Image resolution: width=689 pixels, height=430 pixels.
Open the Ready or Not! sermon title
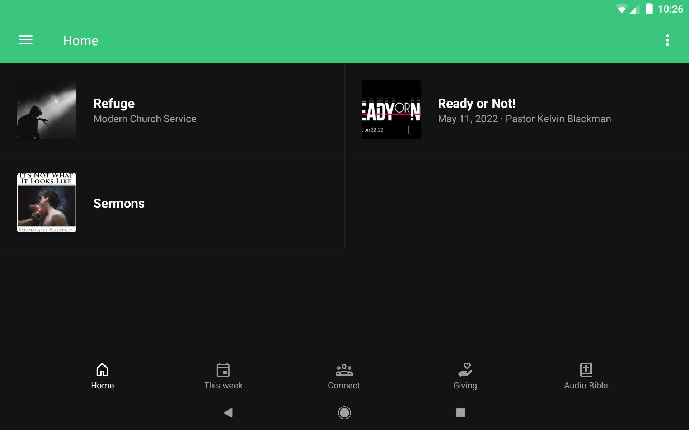coord(477,104)
